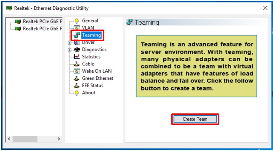273x151 pixels.
Task: Open the About page
Action: (89, 93)
